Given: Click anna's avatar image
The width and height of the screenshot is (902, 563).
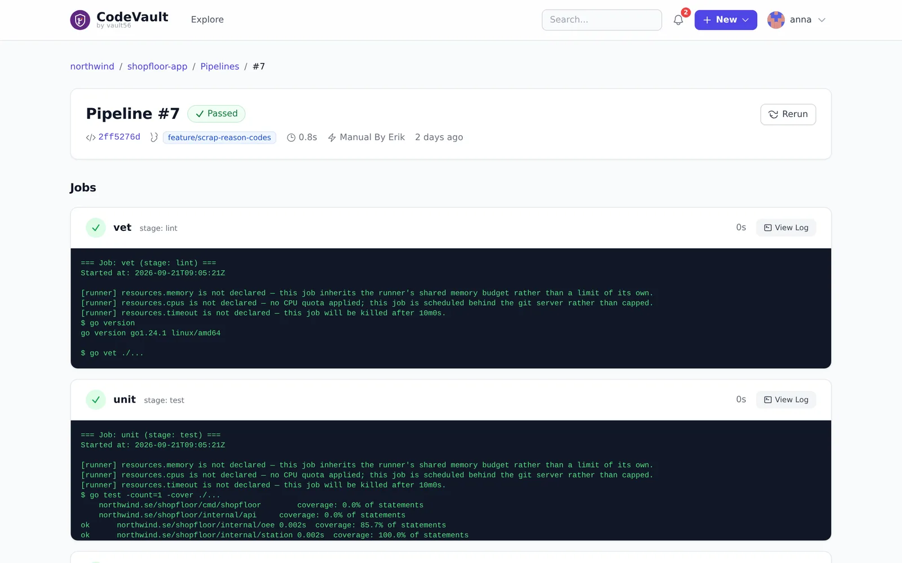Looking at the screenshot, I should [x=776, y=20].
